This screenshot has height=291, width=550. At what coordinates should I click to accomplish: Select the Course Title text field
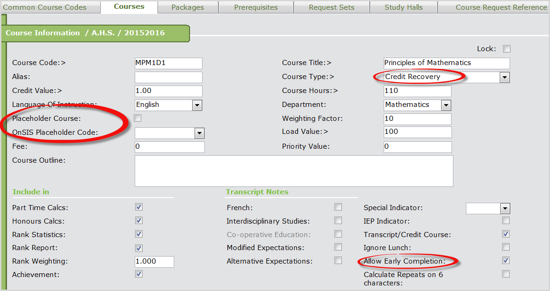pyautogui.click(x=446, y=63)
